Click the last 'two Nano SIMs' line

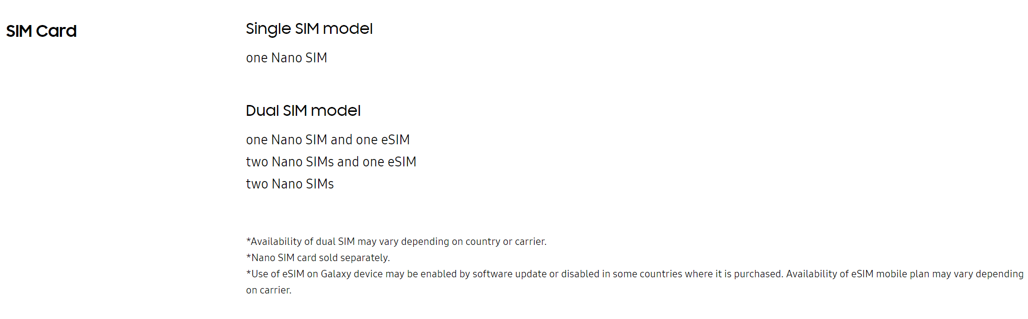tap(290, 184)
